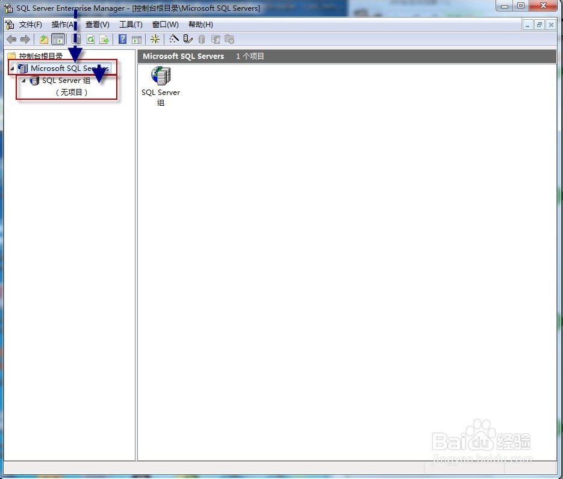Image resolution: width=563 pixels, height=479 pixels.
Task: Click the Register SQL Server toolbar icon
Action: click(x=188, y=39)
